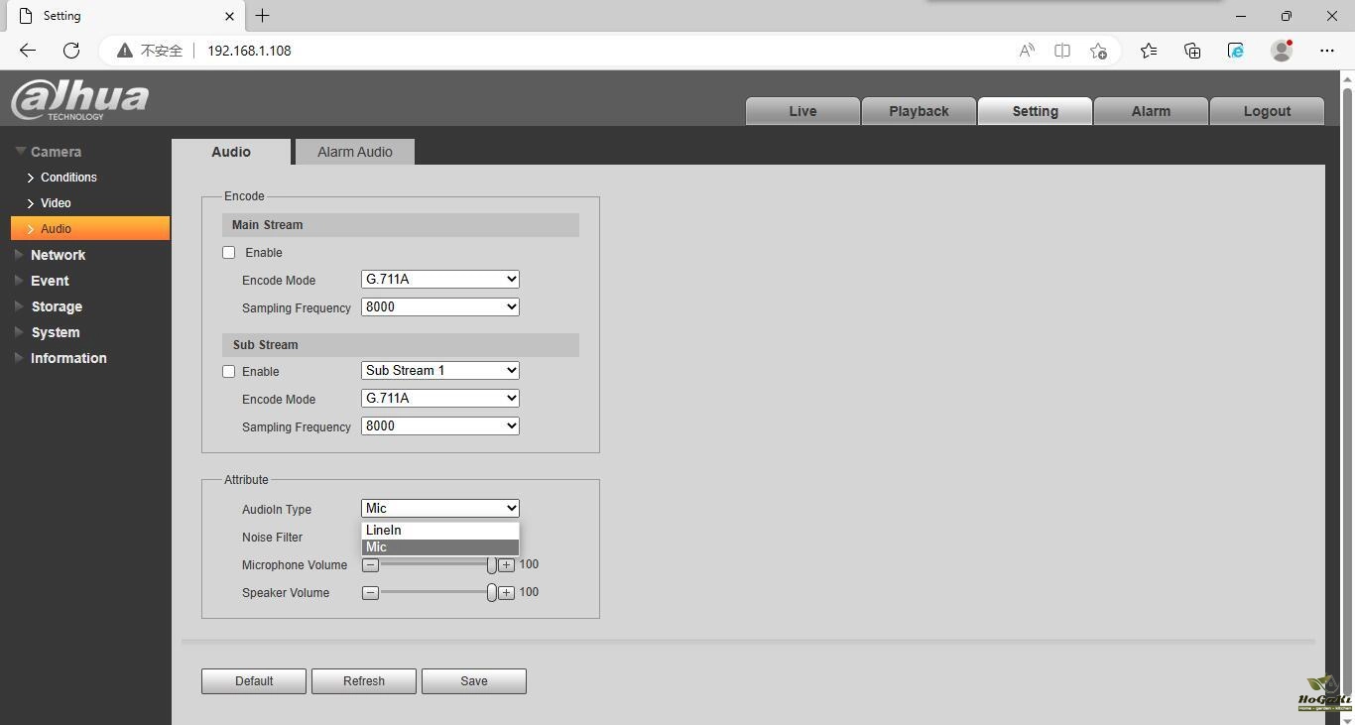Viewport: 1355px width, 725px height.
Task: Expand the Network section in sidebar
Action: tap(58, 255)
